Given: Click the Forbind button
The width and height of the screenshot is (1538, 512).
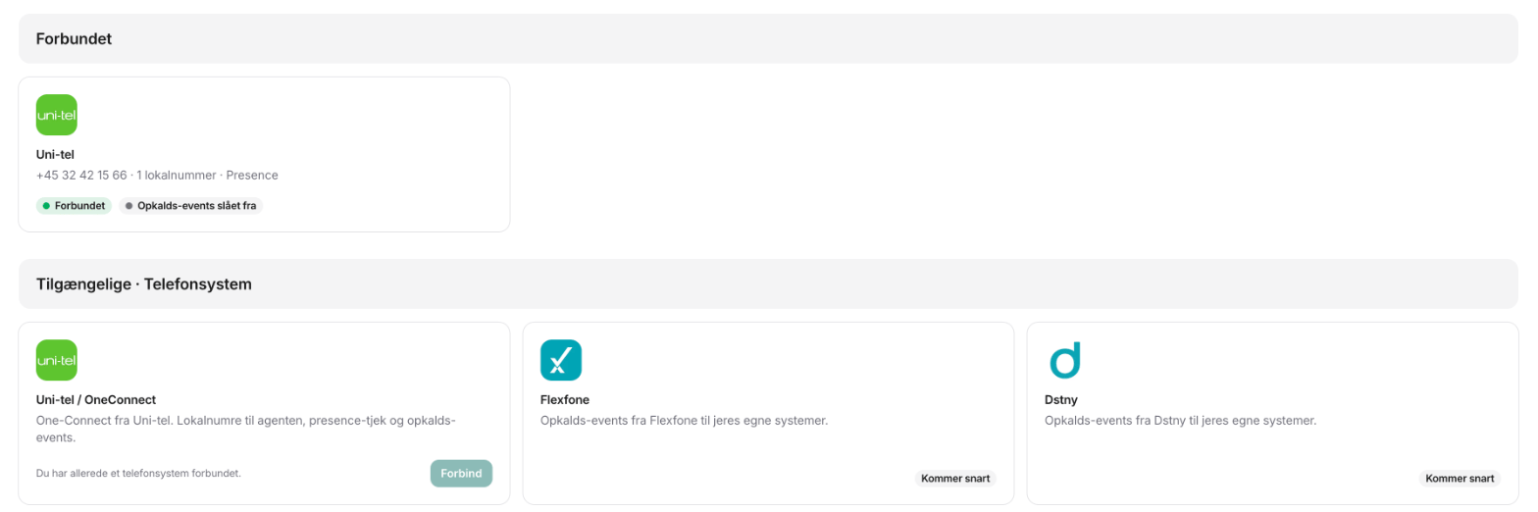Looking at the screenshot, I should [461, 473].
